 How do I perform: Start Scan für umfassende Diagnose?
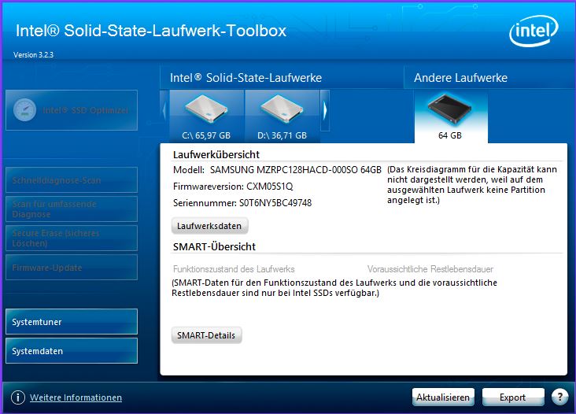point(72,209)
